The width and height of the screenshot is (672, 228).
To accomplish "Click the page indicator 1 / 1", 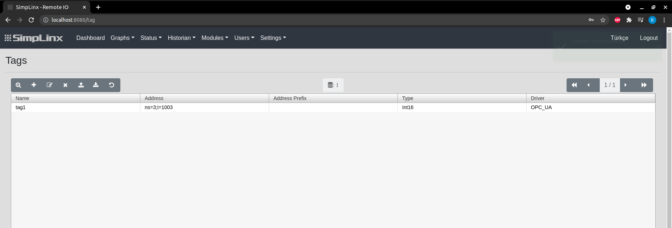I will (x=610, y=85).
